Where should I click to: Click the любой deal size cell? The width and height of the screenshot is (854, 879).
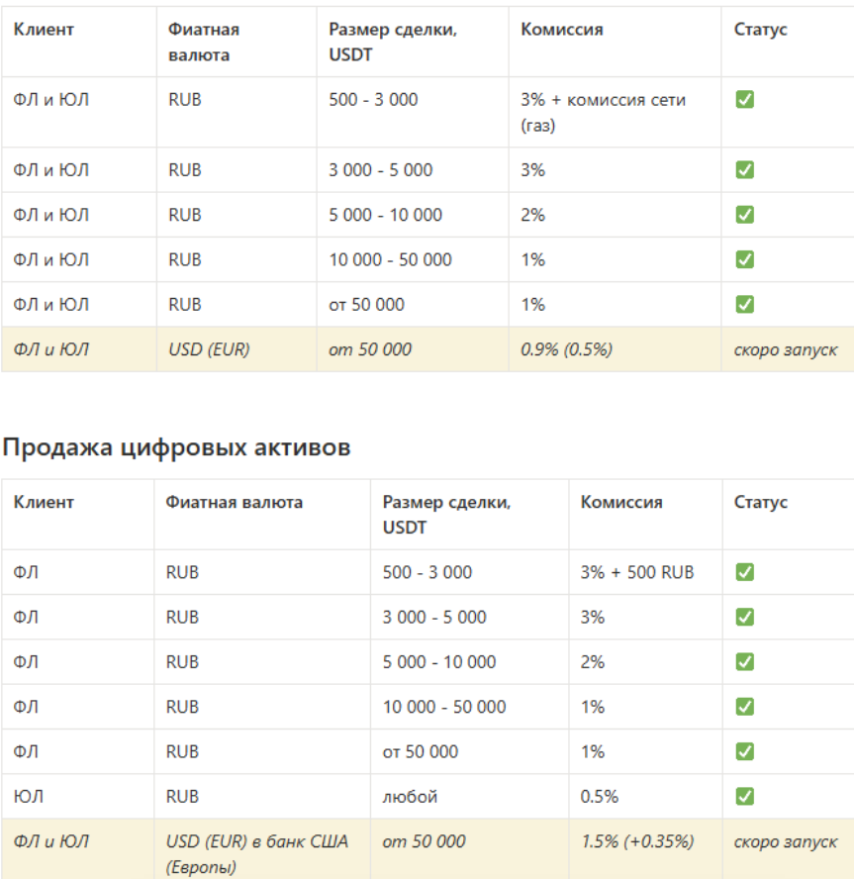(x=410, y=796)
